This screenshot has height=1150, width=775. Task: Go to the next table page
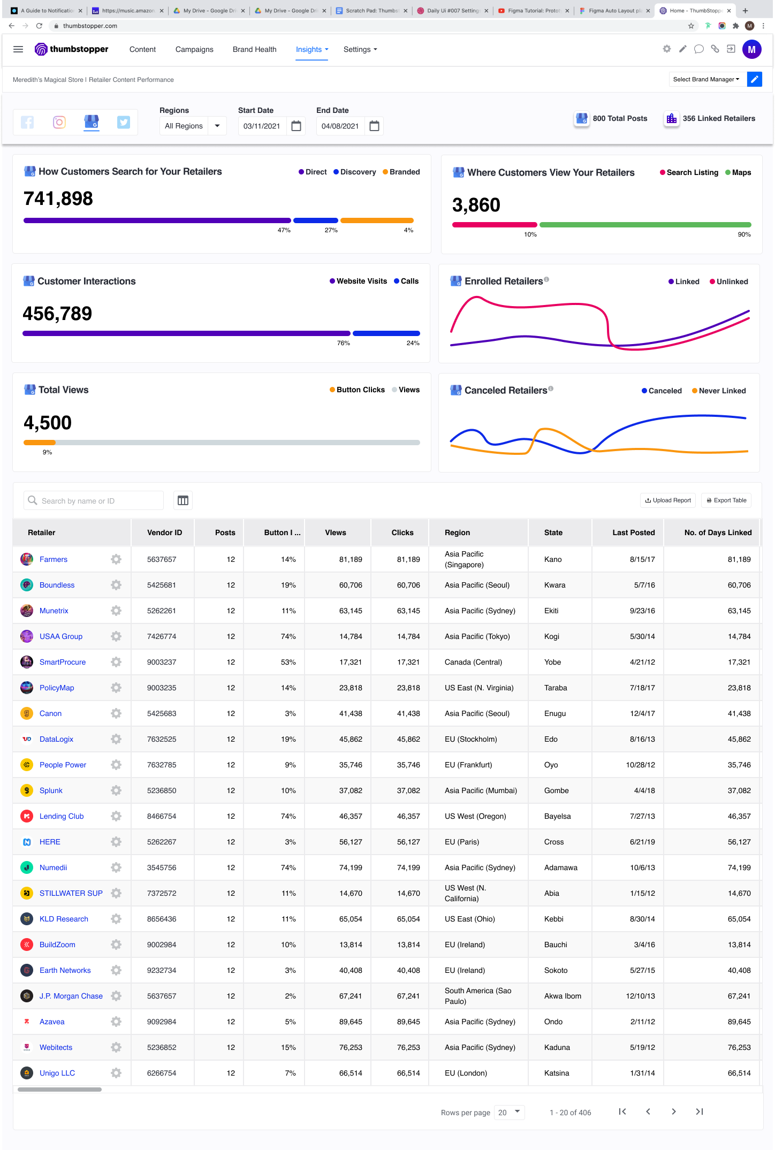(x=674, y=1111)
